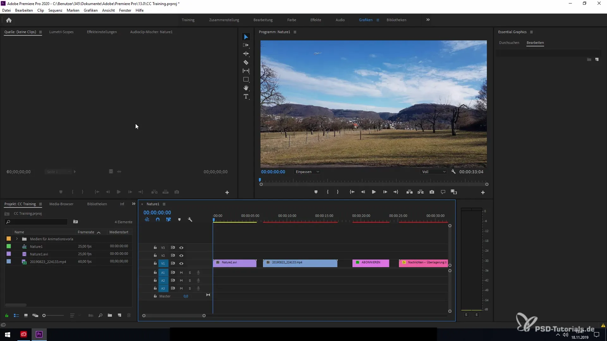607x341 pixels.
Task: Show overflow panels in Project panel group
Action: tap(134, 204)
